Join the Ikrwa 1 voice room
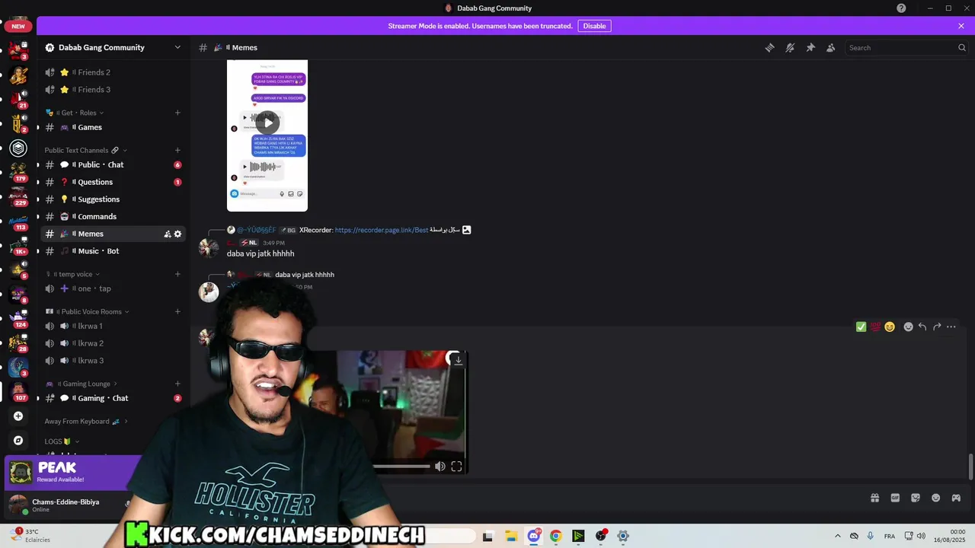This screenshot has height=548, width=975. pos(113,326)
